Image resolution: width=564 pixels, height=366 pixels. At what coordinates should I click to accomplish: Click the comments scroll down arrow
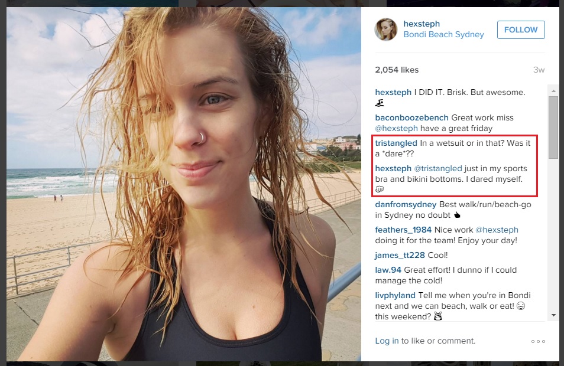pyautogui.click(x=553, y=315)
